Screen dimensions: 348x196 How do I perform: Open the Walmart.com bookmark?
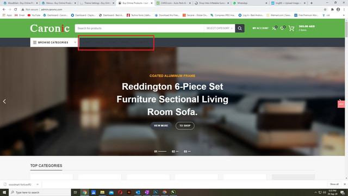coord(279,15)
